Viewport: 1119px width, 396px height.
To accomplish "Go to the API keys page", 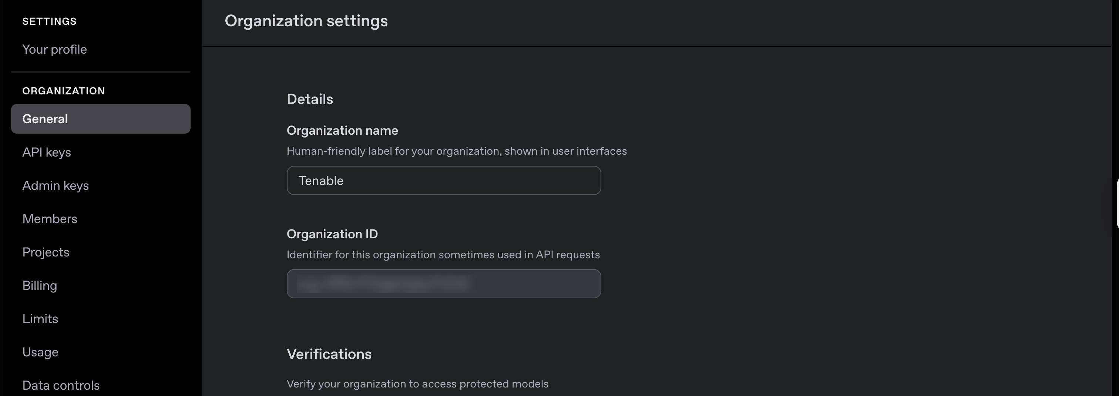I will tap(47, 152).
